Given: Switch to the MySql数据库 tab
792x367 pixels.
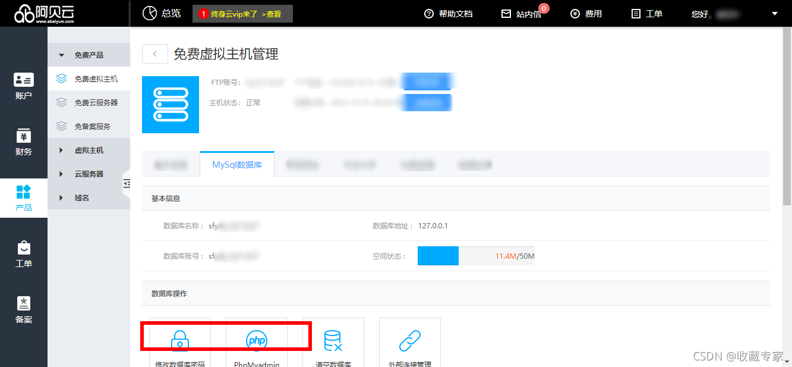Looking at the screenshot, I should tap(236, 164).
